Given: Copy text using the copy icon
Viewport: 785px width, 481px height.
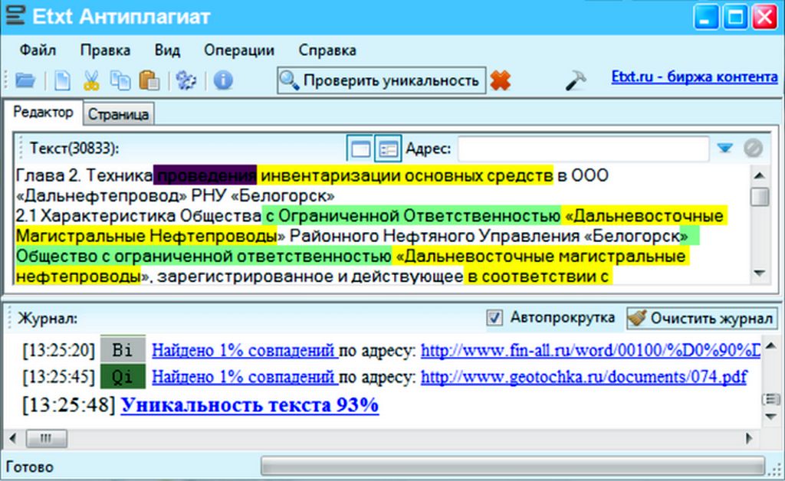Looking at the screenshot, I should click(x=120, y=80).
